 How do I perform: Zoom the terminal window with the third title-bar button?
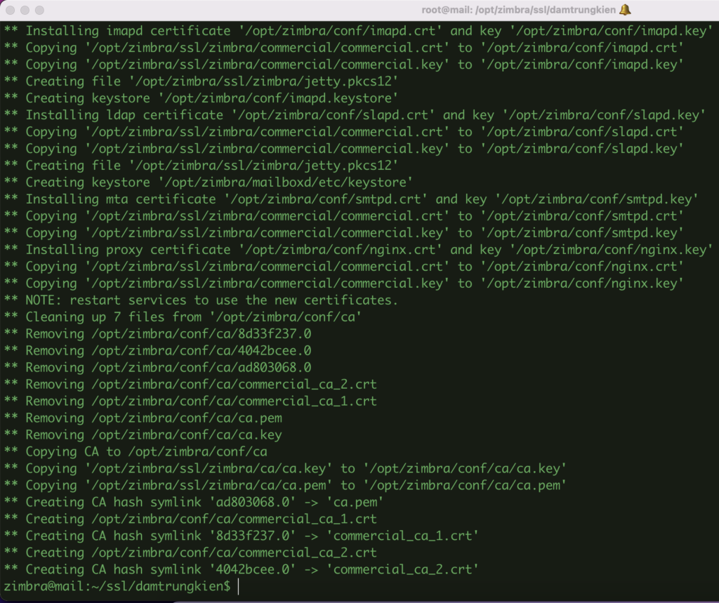39,10
